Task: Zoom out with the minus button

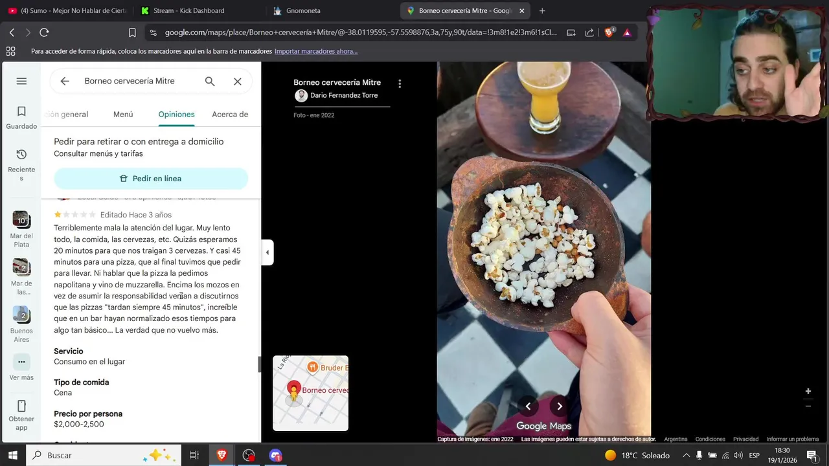Action: (x=808, y=406)
